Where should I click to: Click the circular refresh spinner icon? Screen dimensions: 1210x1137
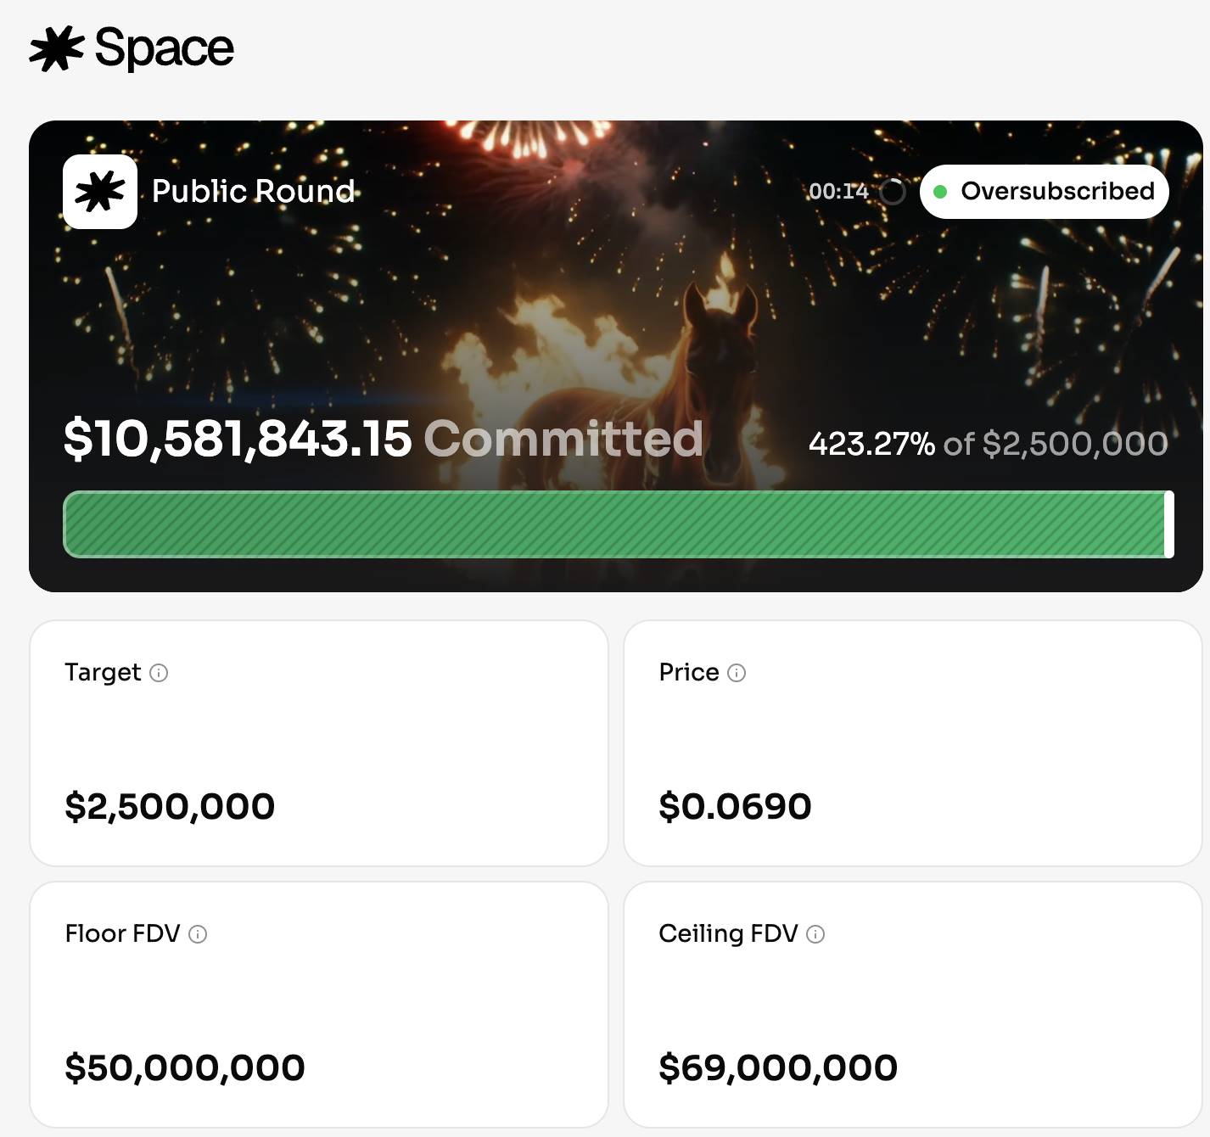(x=893, y=192)
